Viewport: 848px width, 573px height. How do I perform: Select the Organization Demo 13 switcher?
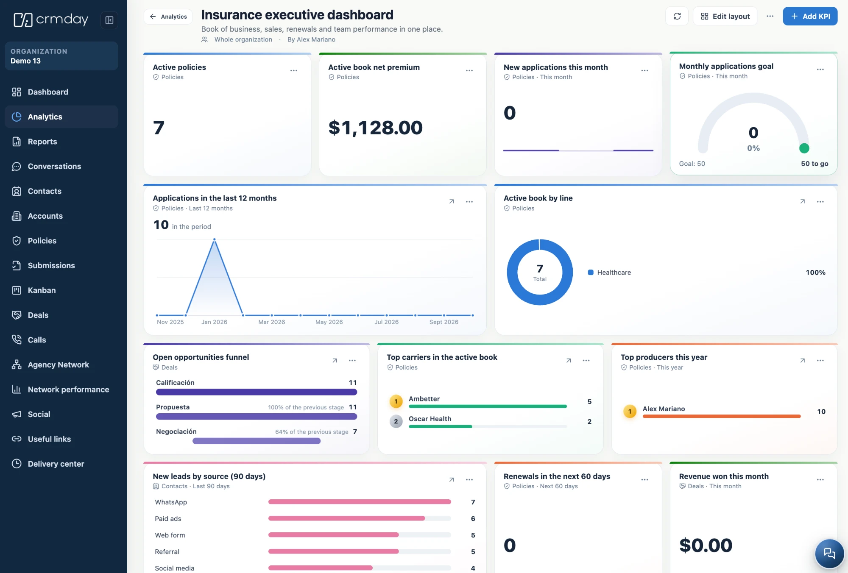(x=61, y=56)
